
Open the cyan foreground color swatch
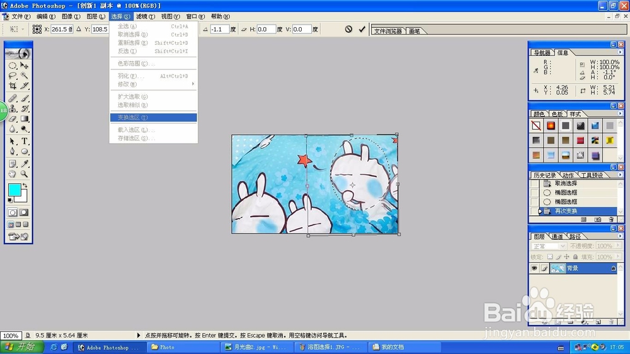click(14, 190)
